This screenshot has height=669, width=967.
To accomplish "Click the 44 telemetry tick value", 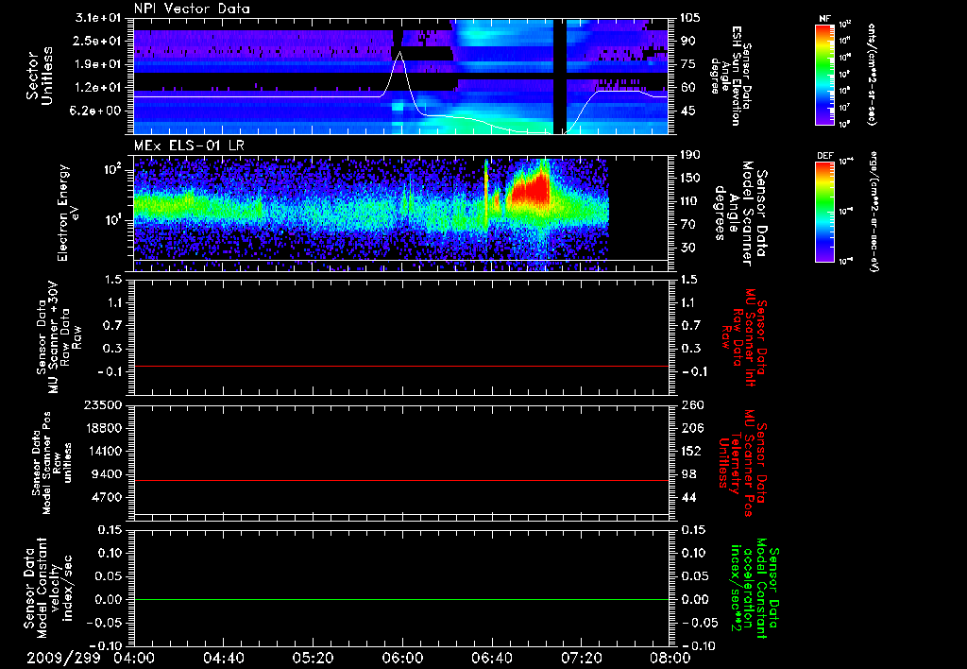I will pyautogui.click(x=687, y=497).
